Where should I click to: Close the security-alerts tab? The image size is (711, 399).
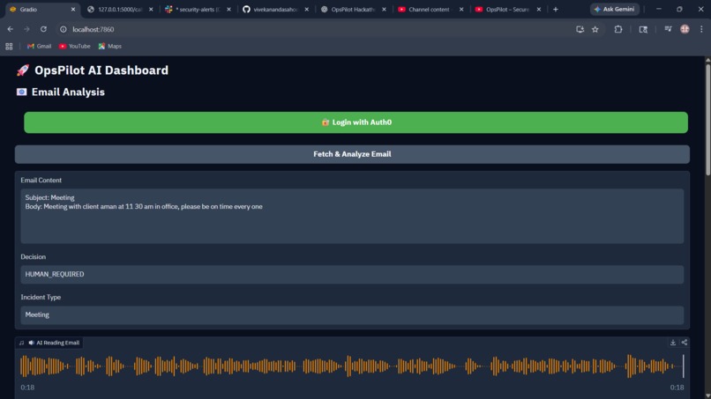228,9
